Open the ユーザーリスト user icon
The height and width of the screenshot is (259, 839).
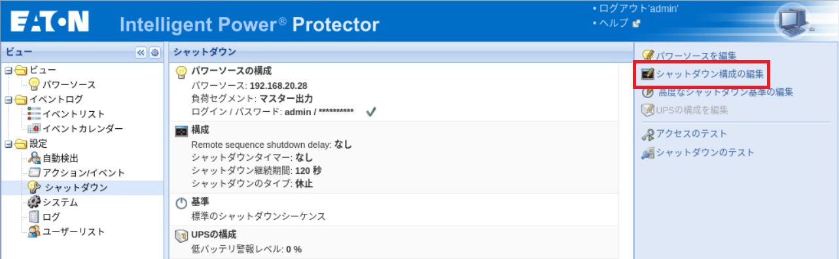tap(35, 232)
